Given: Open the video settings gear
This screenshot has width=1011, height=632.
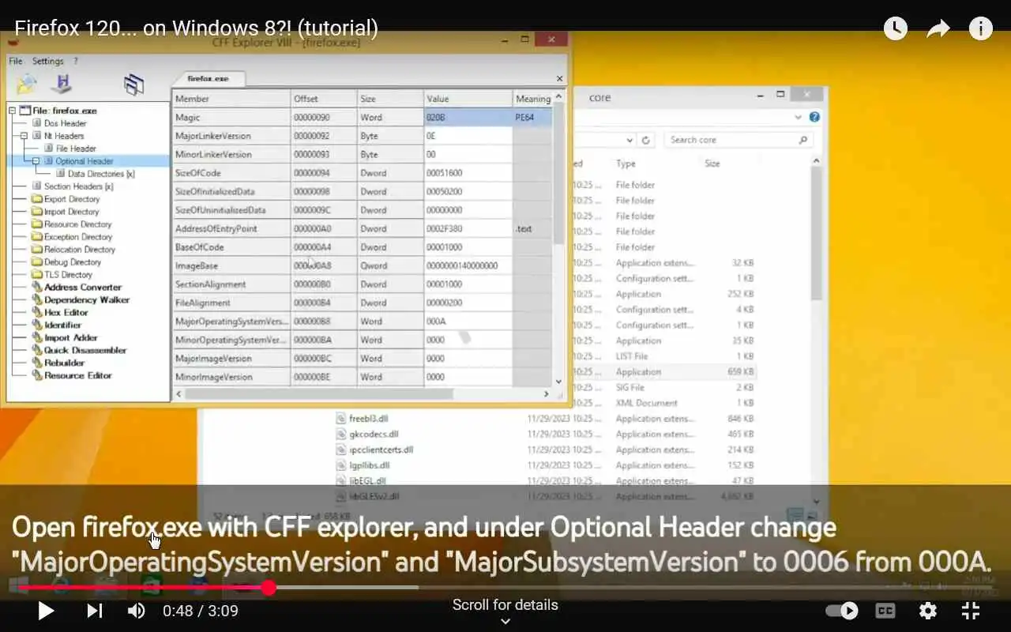Looking at the screenshot, I should (x=928, y=611).
